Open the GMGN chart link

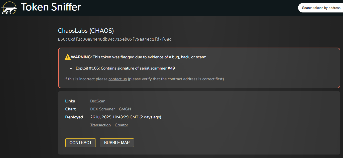point(125,109)
